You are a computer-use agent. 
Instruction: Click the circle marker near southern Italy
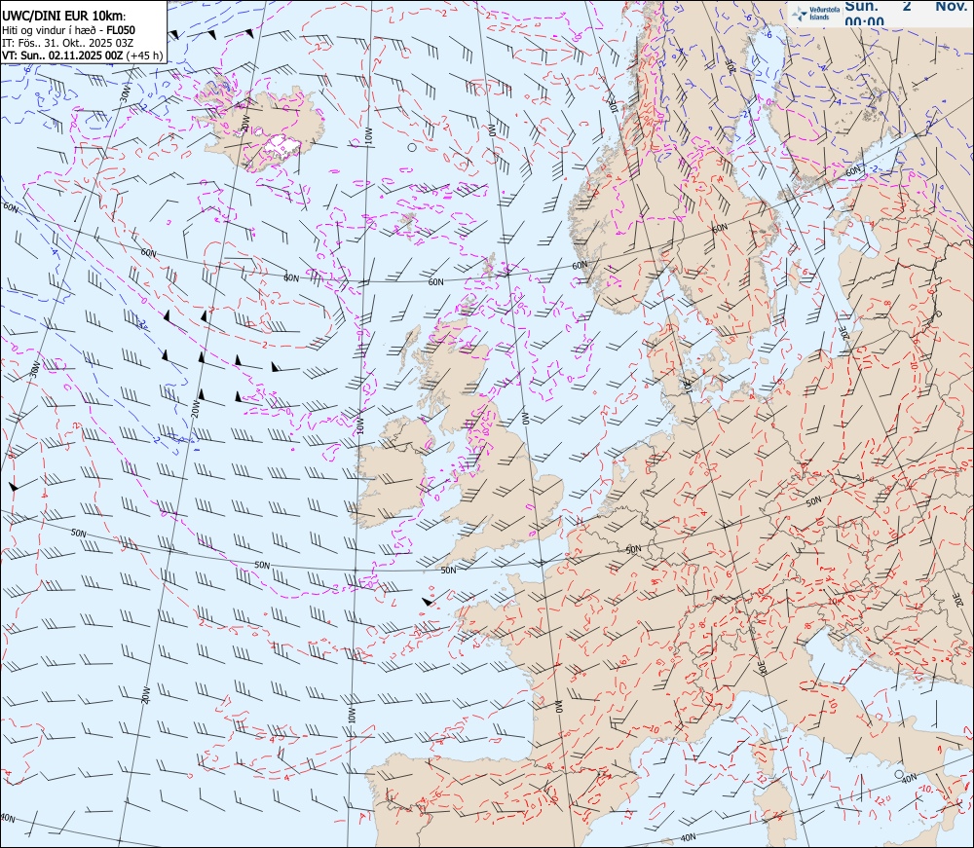tap(898, 774)
